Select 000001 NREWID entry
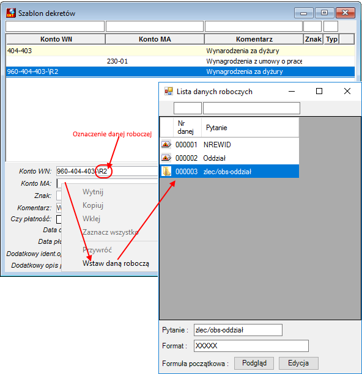 pyautogui.click(x=229, y=145)
